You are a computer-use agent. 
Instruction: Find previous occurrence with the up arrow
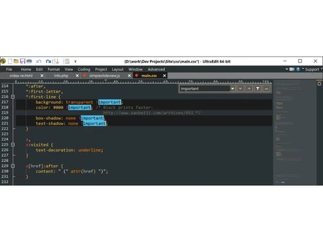coord(249,88)
